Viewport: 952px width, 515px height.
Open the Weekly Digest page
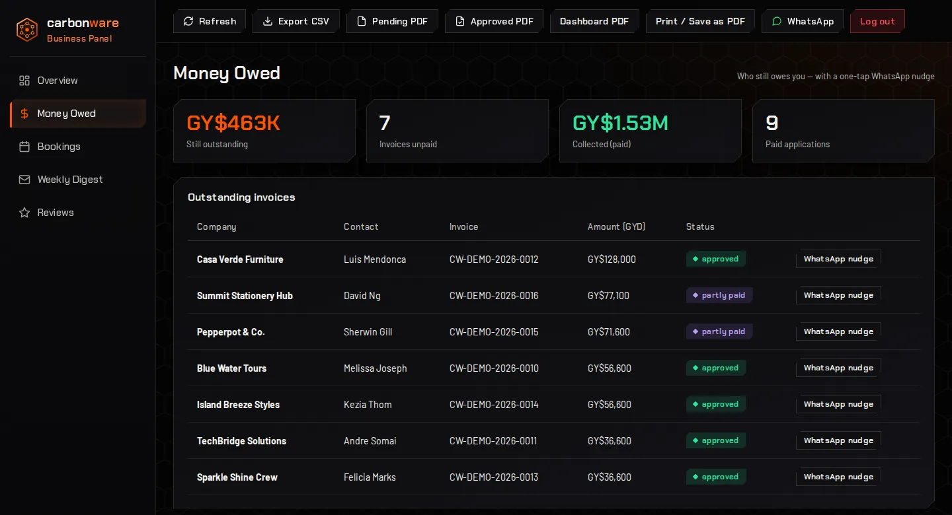coord(78,180)
